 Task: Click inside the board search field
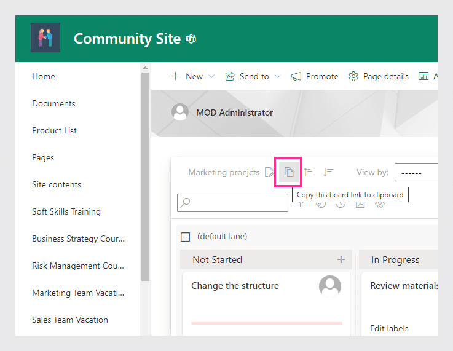click(x=232, y=203)
